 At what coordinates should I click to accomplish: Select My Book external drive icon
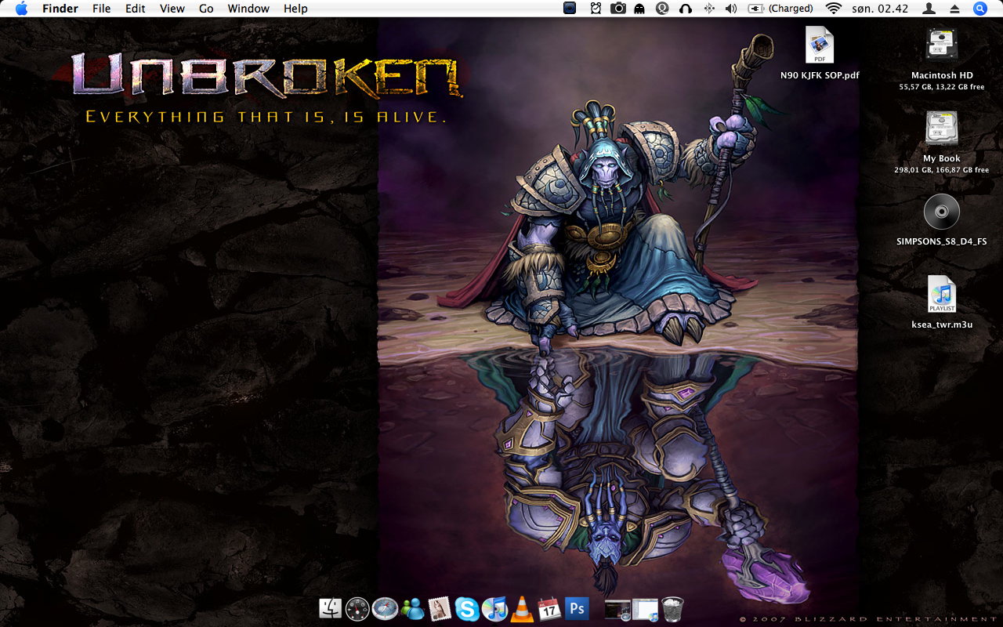point(942,129)
